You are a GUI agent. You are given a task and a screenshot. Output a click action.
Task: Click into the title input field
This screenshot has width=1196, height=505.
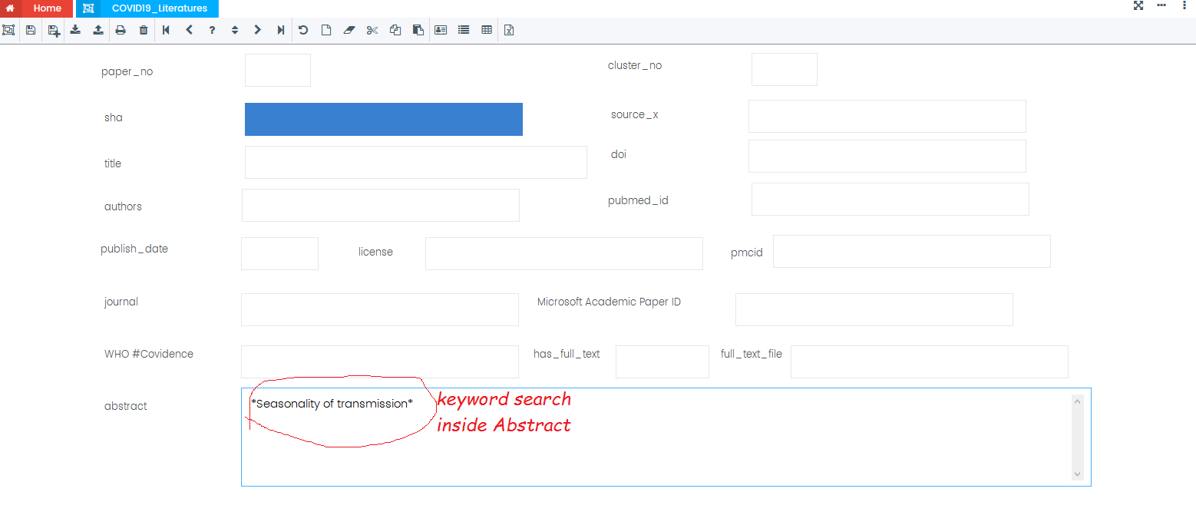[x=415, y=162]
